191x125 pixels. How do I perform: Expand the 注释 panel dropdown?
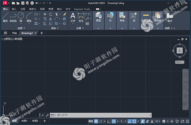pyautogui.click(x=80, y=28)
